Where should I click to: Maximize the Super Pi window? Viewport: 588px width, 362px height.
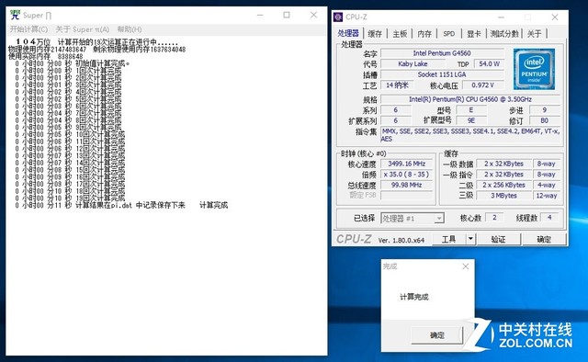[287, 15]
